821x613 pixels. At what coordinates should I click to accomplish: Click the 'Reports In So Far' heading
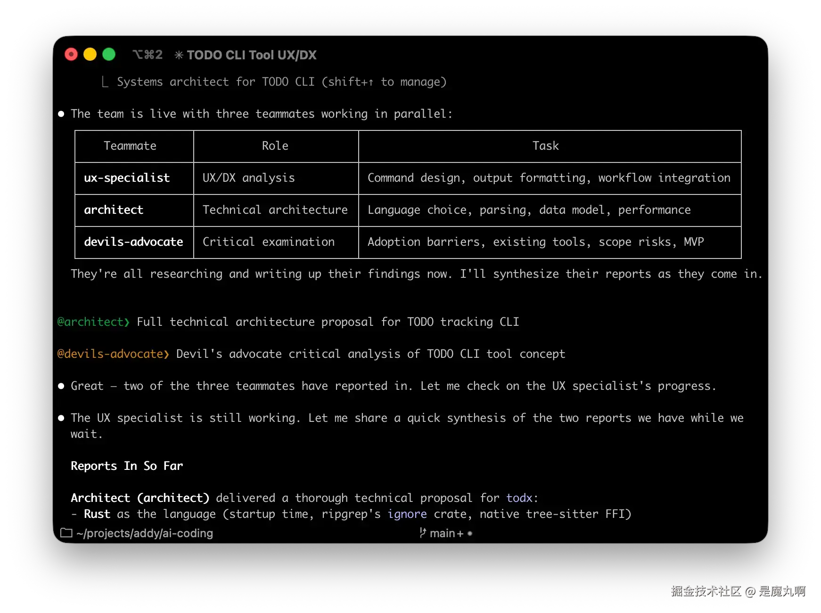[x=127, y=466]
